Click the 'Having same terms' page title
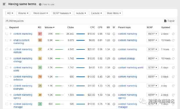 [x=22, y=4]
